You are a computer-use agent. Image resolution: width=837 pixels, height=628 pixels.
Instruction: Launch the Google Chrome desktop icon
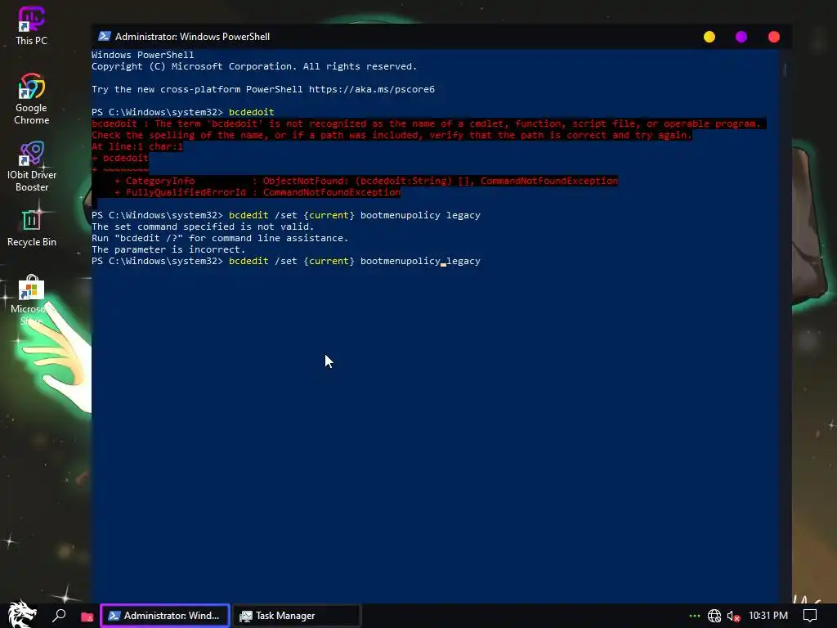point(32,99)
